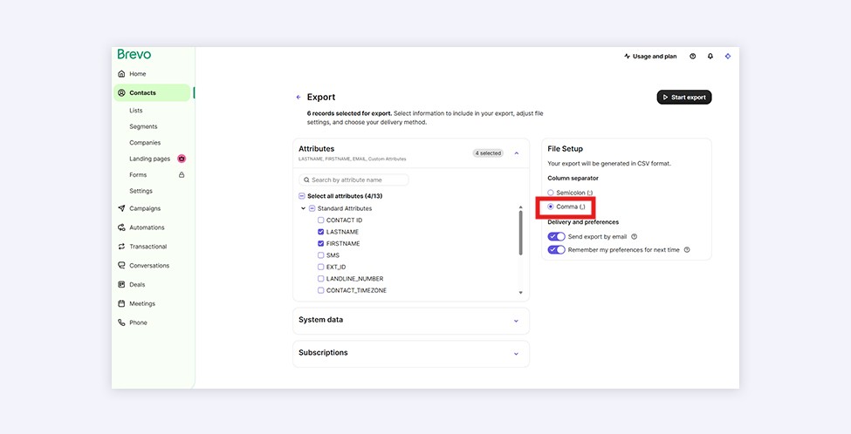The width and height of the screenshot is (851, 434).
Task: Click the lock icon beside Forms
Action: coord(182,175)
